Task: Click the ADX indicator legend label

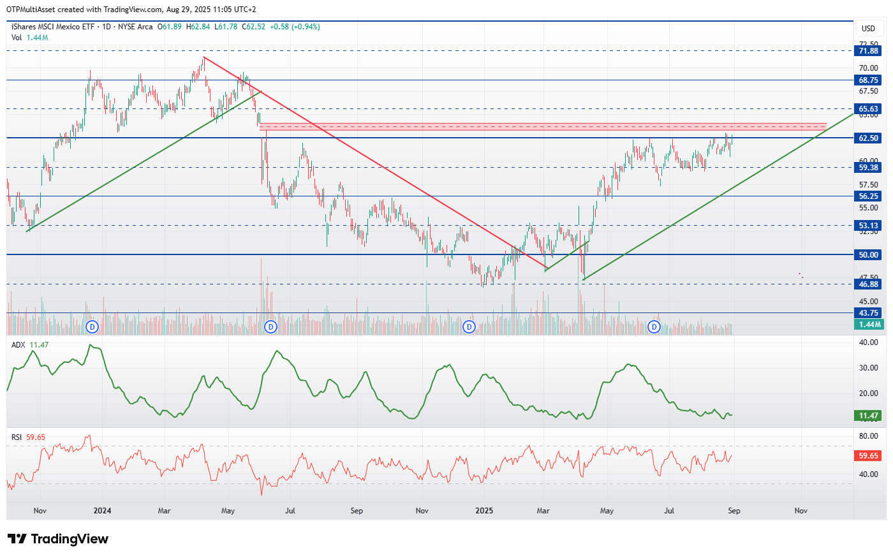Action: coord(18,345)
